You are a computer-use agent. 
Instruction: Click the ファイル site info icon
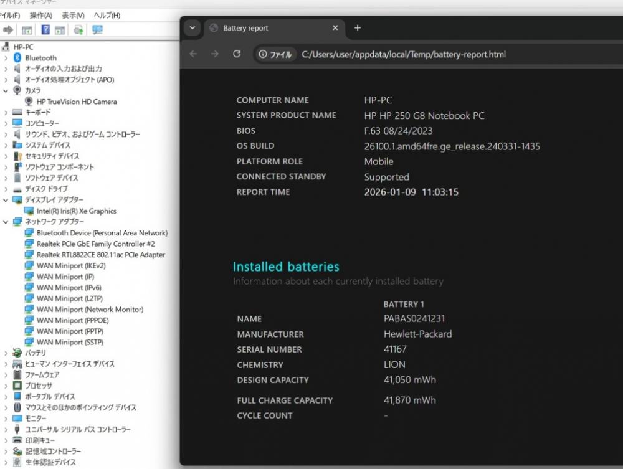pyautogui.click(x=275, y=54)
